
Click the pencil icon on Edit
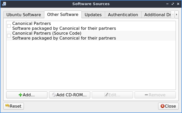[x=106, y=95]
